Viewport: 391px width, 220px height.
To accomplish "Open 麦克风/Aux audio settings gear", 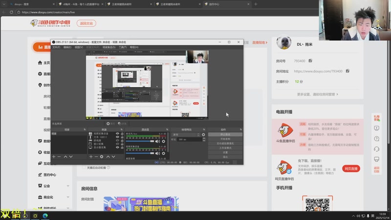I will click(x=164, y=141).
